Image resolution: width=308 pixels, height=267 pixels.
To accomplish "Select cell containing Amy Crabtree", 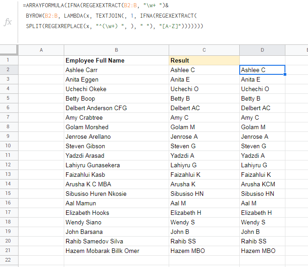I will point(117,117).
